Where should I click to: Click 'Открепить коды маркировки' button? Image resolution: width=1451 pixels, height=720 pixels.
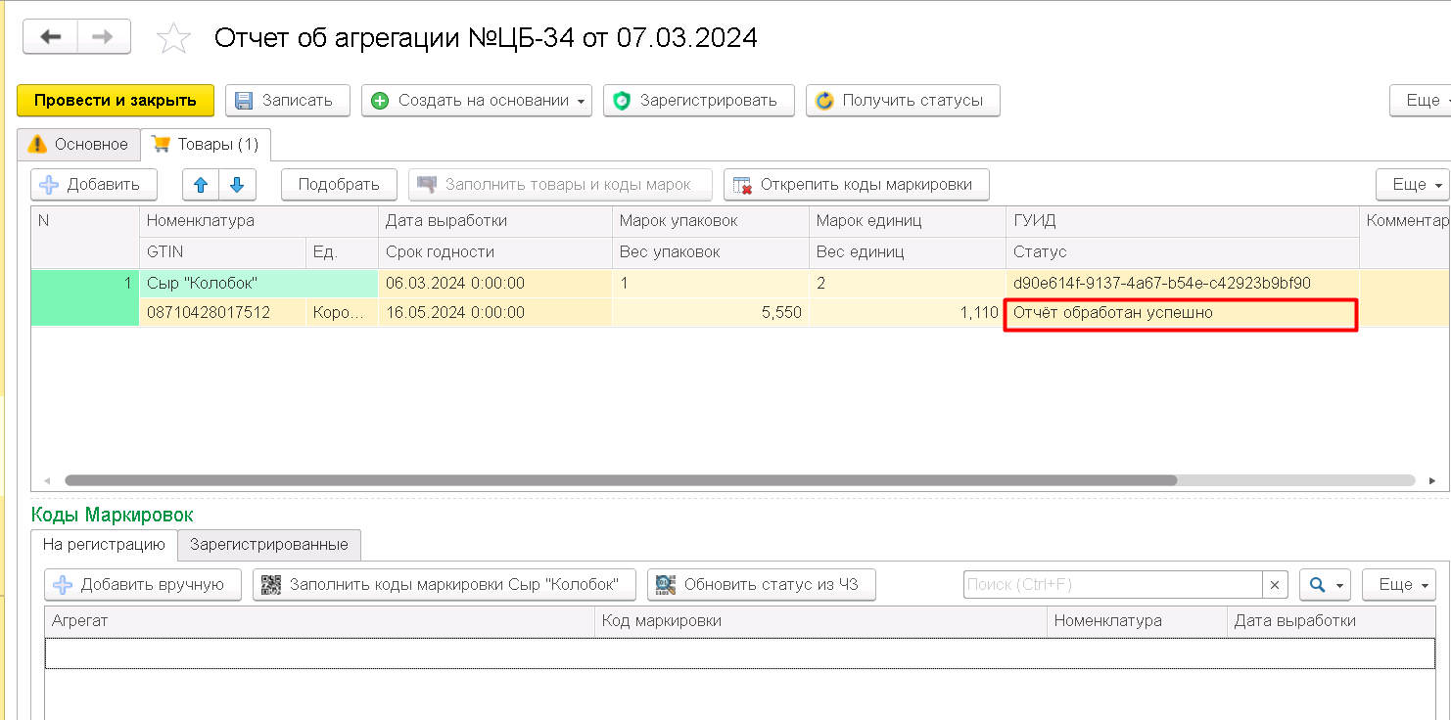click(857, 184)
